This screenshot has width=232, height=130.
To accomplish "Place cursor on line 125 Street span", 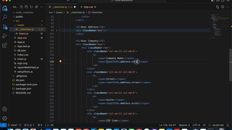I will [112, 79].
